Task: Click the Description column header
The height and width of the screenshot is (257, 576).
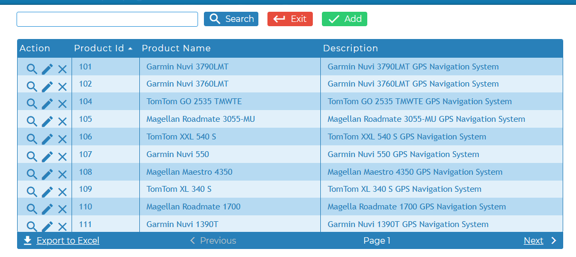Action: point(350,48)
